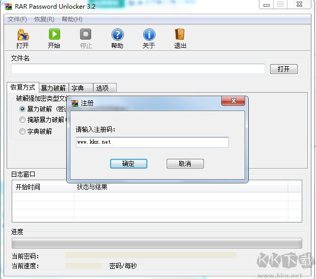Open the 文件(F) menu

(x=17, y=19)
